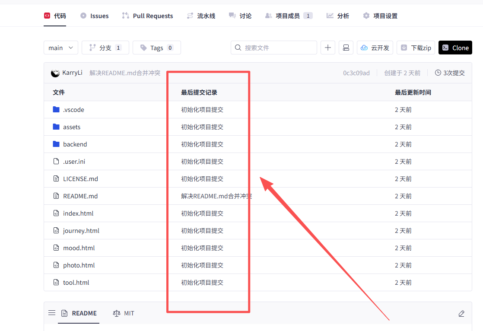483x331 pixels.
Task: Open the backend folder name
Action: point(75,144)
